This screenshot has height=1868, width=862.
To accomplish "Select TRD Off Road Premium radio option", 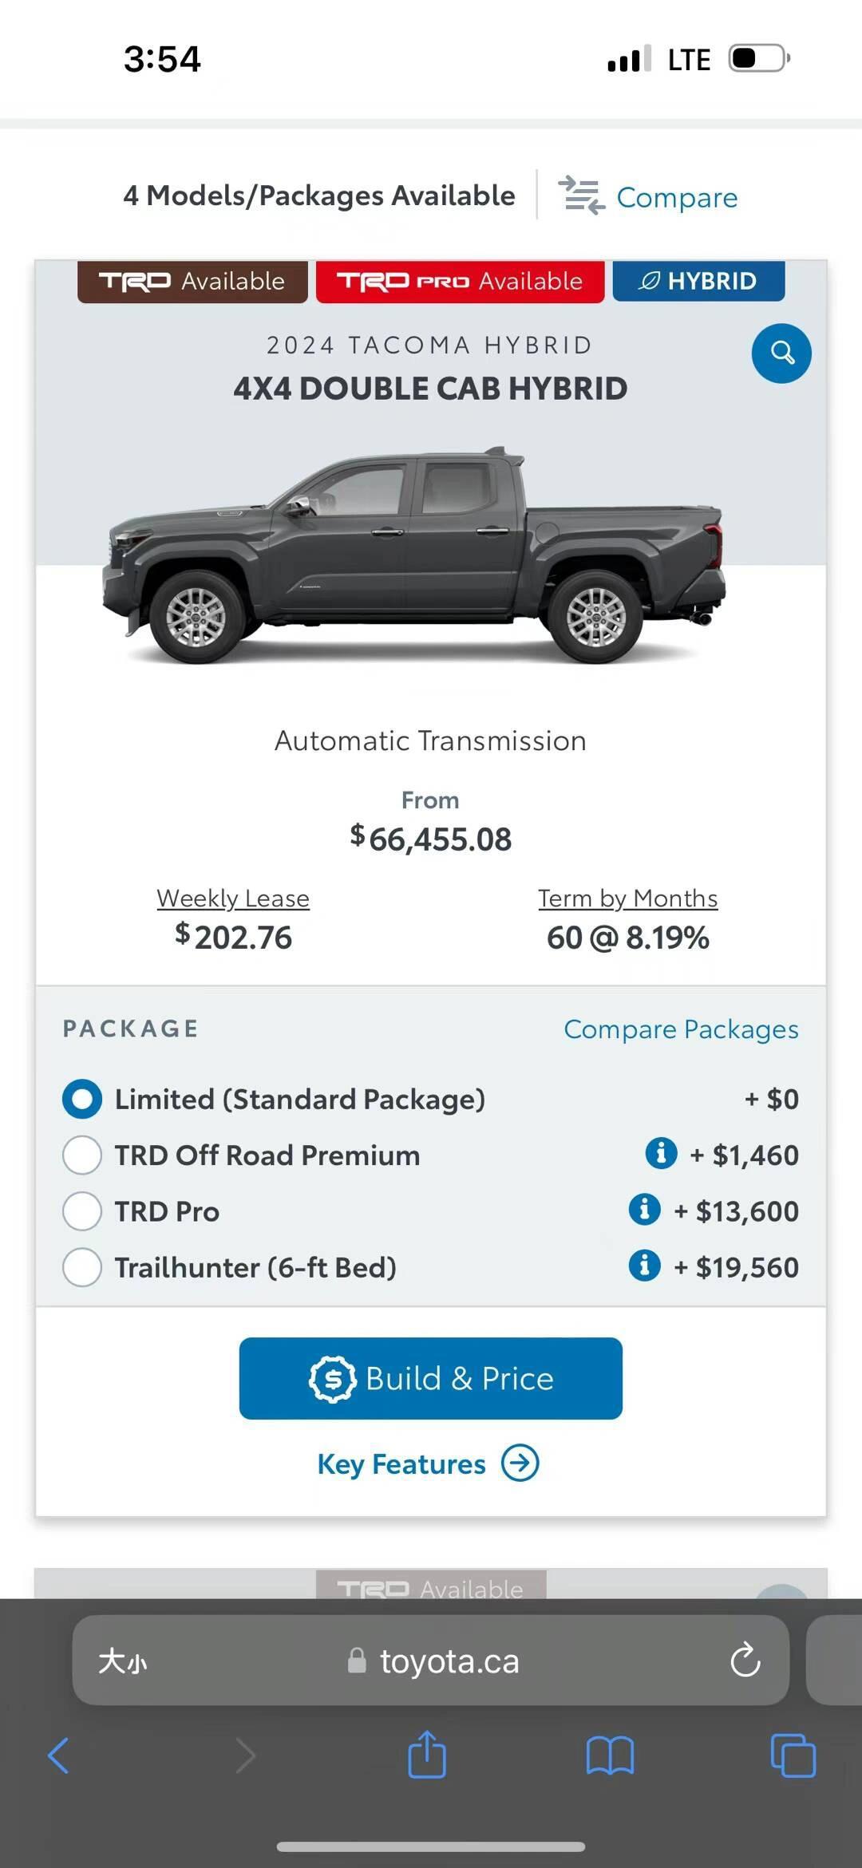I will 82,1155.
